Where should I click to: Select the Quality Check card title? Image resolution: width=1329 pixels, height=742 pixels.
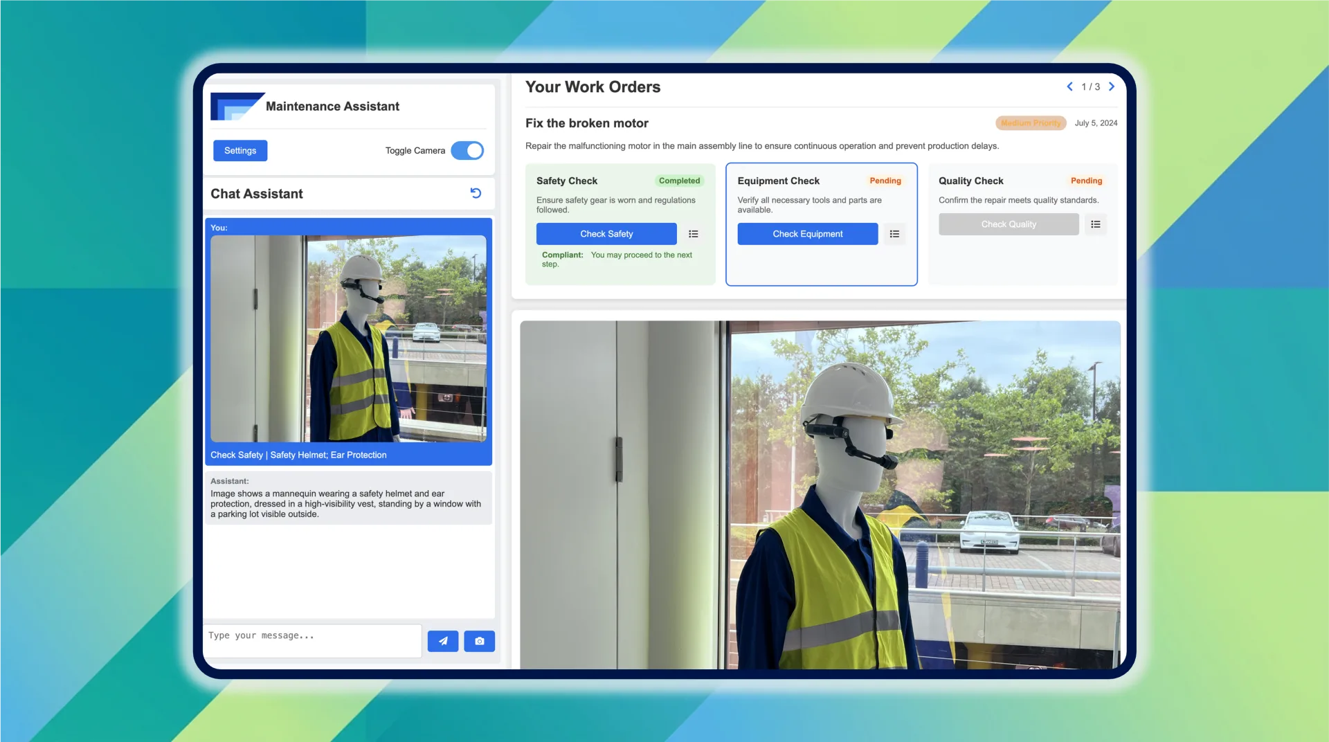tap(970, 181)
